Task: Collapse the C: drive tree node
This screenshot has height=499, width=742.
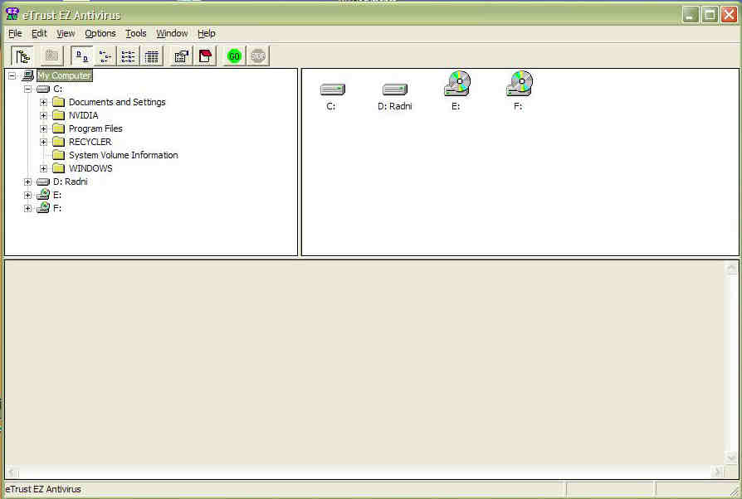Action: tap(27, 89)
